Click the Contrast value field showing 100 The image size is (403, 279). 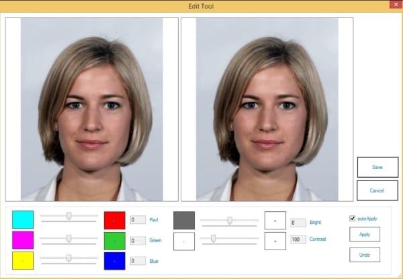[x=298, y=239]
